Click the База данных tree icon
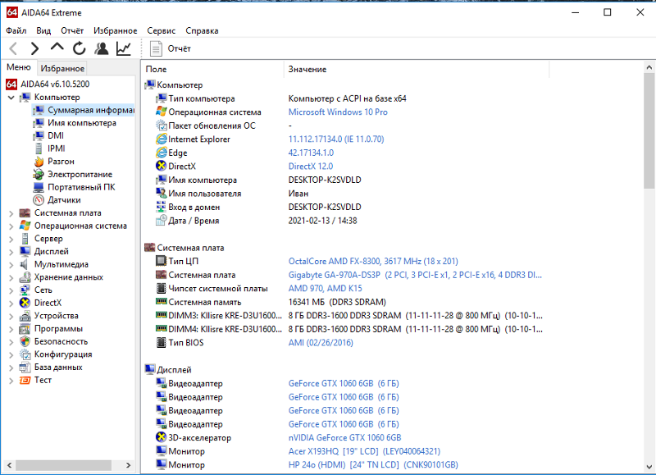Viewport: 656px width, 475px height. pyautogui.click(x=25, y=368)
